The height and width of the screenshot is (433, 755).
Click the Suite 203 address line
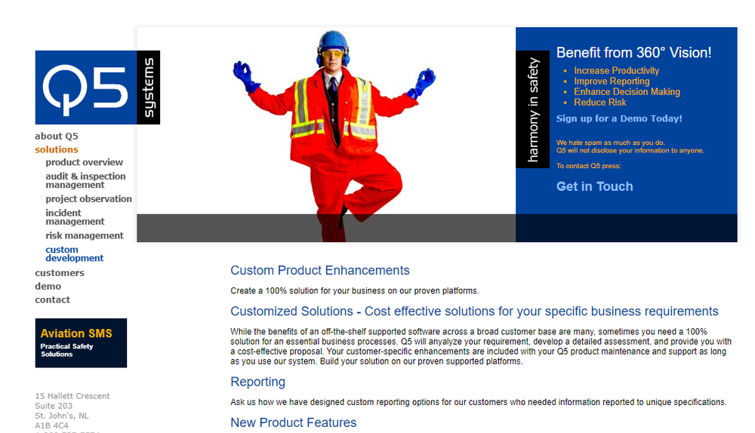54,406
